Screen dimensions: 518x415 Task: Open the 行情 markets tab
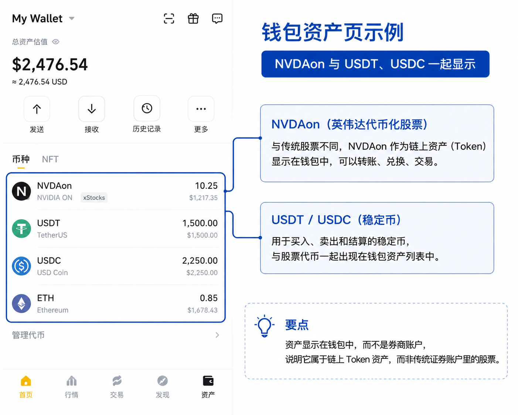(x=71, y=387)
